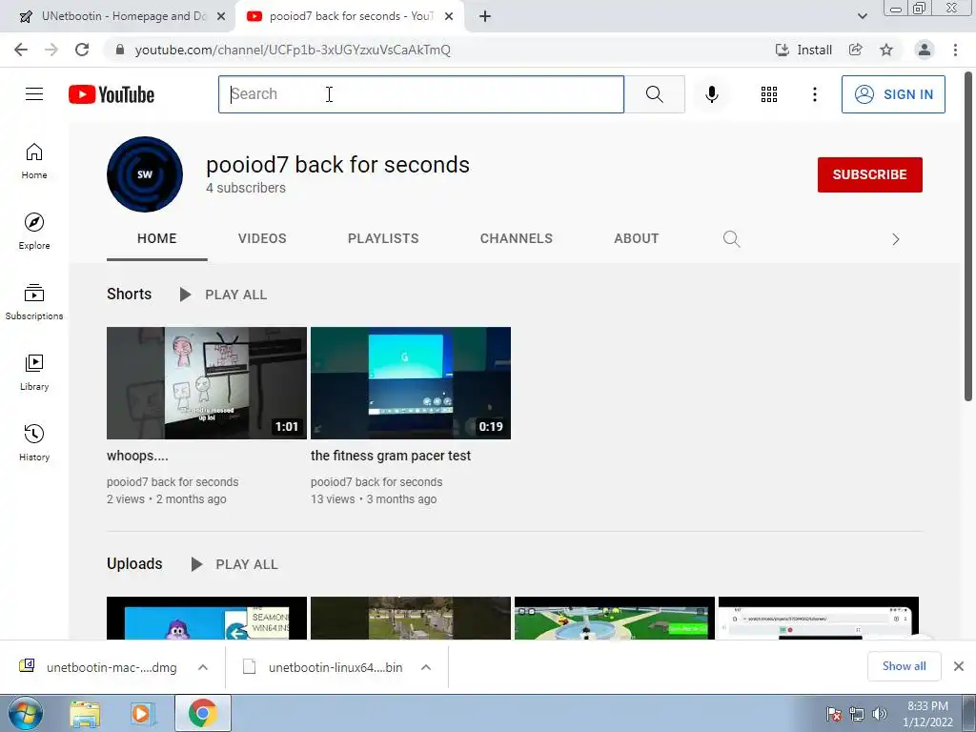976x732 pixels.
Task: Open the YouTube hamburger guide menu
Action: (x=34, y=94)
